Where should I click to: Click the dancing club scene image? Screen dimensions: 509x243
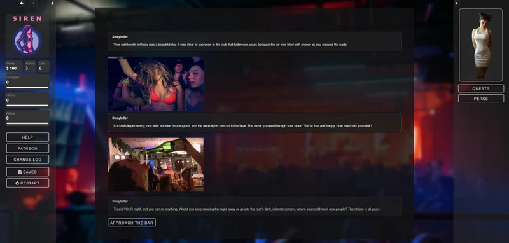point(156,84)
